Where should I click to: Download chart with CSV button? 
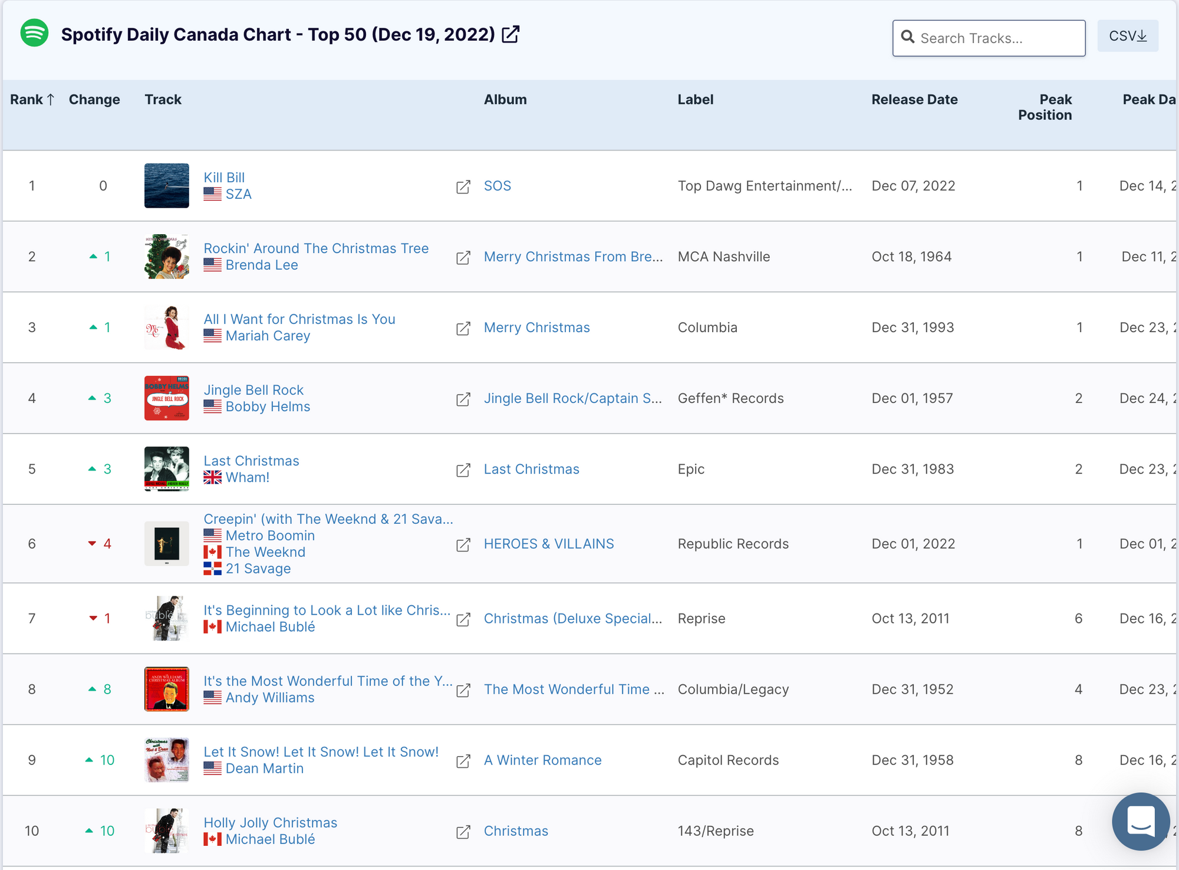1128,36
